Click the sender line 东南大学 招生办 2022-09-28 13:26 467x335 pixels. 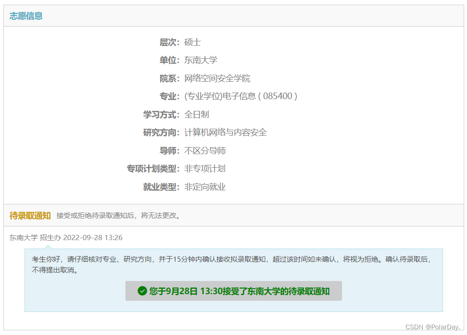(66, 238)
